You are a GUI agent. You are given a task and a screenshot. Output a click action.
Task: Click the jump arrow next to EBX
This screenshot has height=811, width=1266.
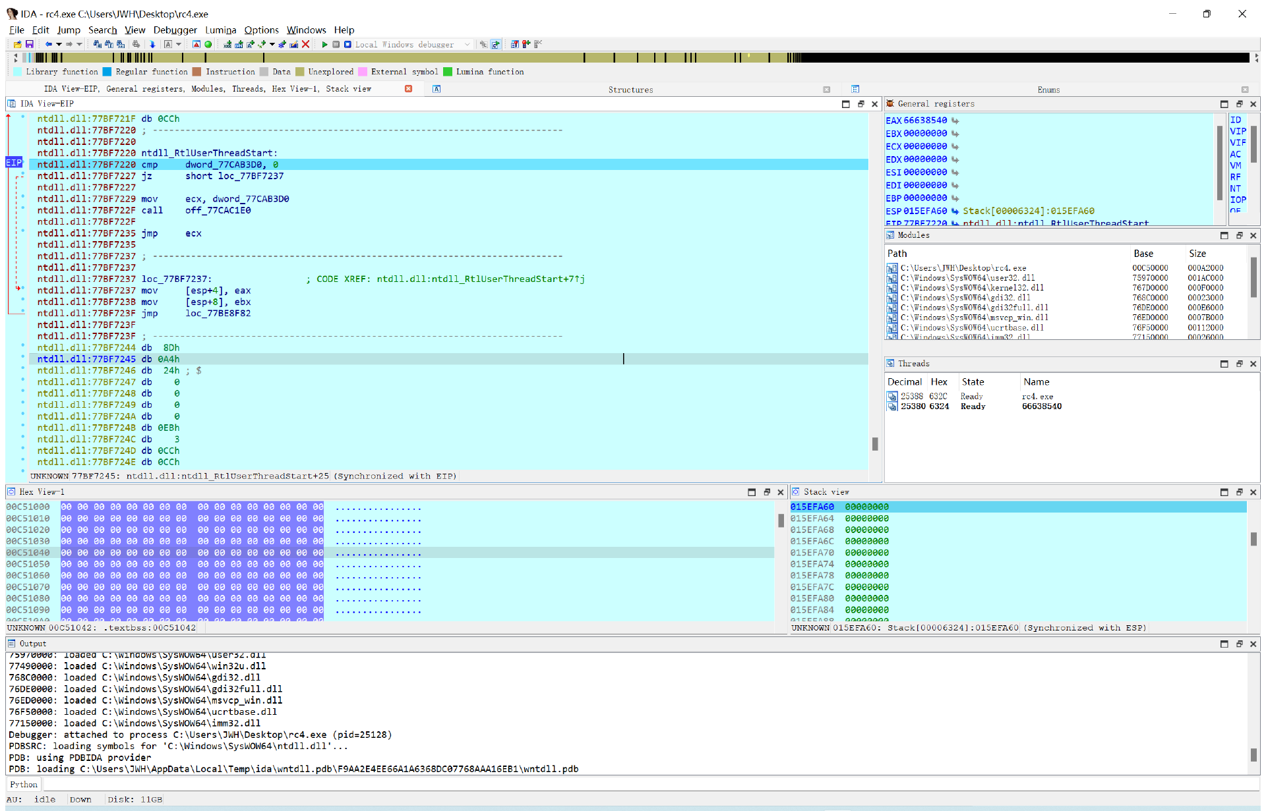tap(955, 133)
